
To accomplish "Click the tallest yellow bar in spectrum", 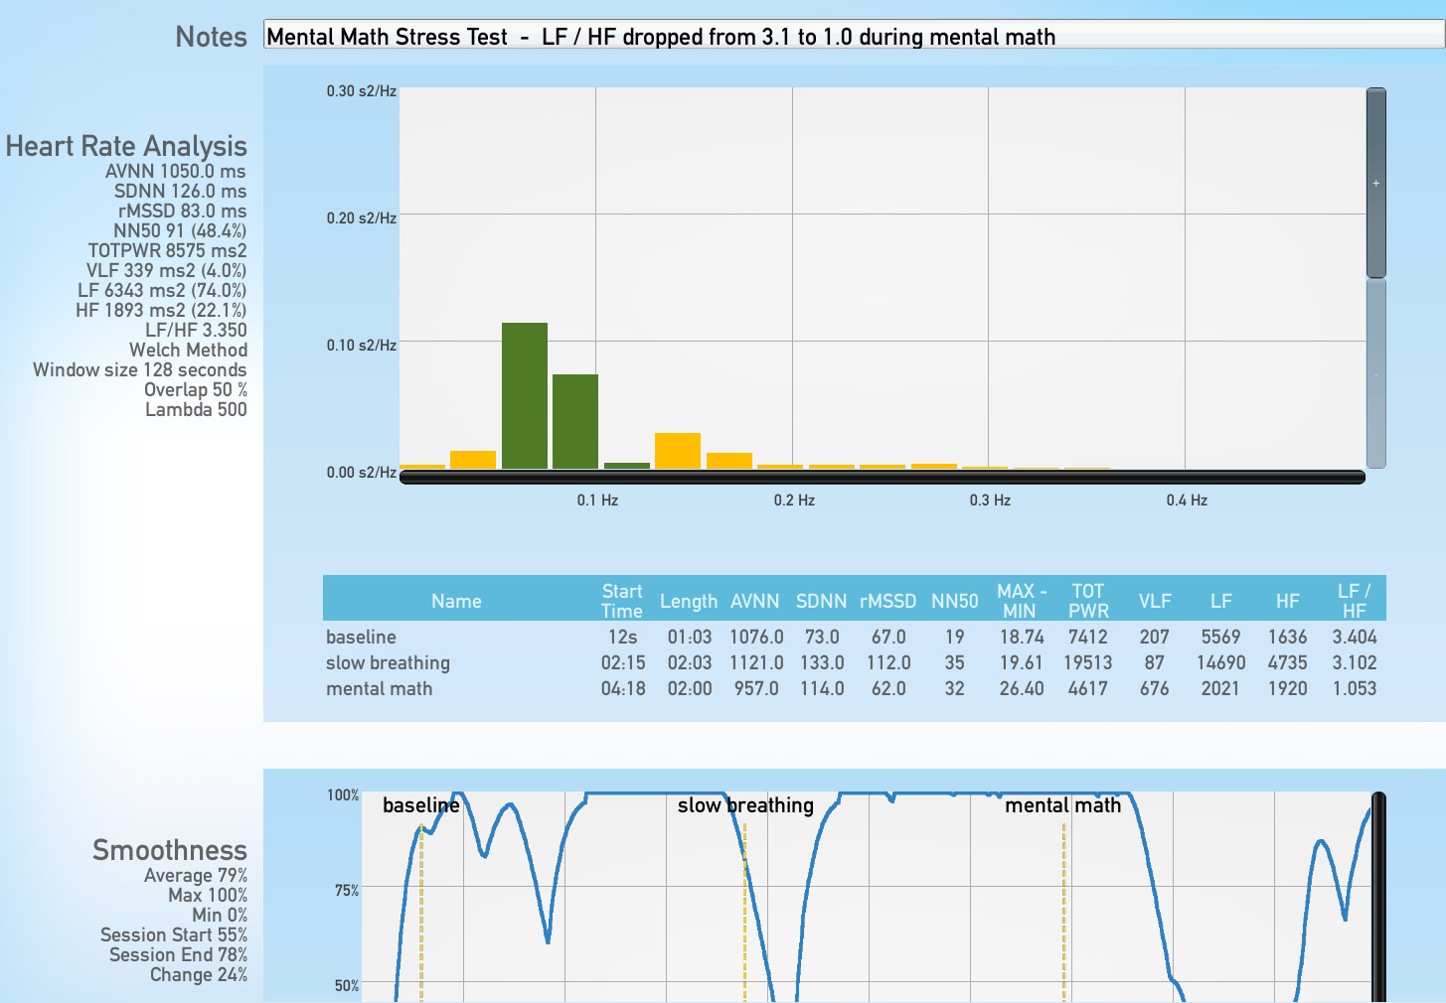I will click(x=677, y=450).
